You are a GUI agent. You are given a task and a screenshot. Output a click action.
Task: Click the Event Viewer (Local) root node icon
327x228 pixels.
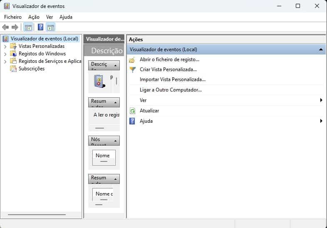pyautogui.click(x=6, y=39)
